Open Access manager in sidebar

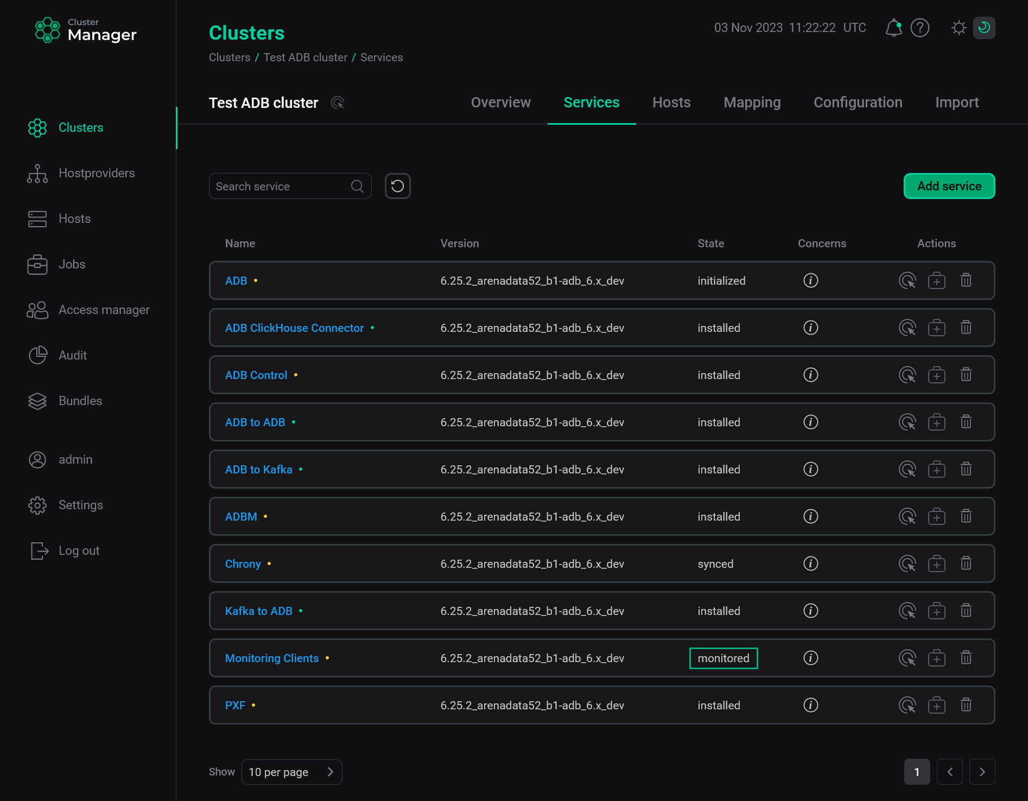pos(88,310)
